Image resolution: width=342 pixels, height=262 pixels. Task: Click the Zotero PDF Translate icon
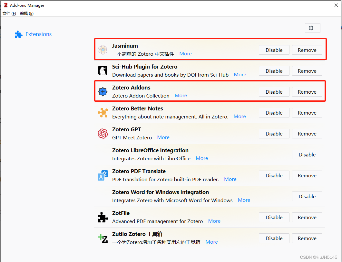tap(103, 175)
